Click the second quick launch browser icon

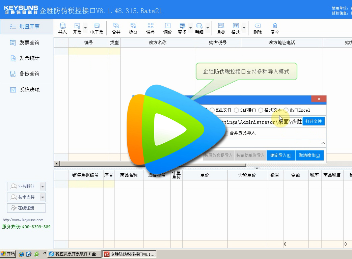[29, 254]
